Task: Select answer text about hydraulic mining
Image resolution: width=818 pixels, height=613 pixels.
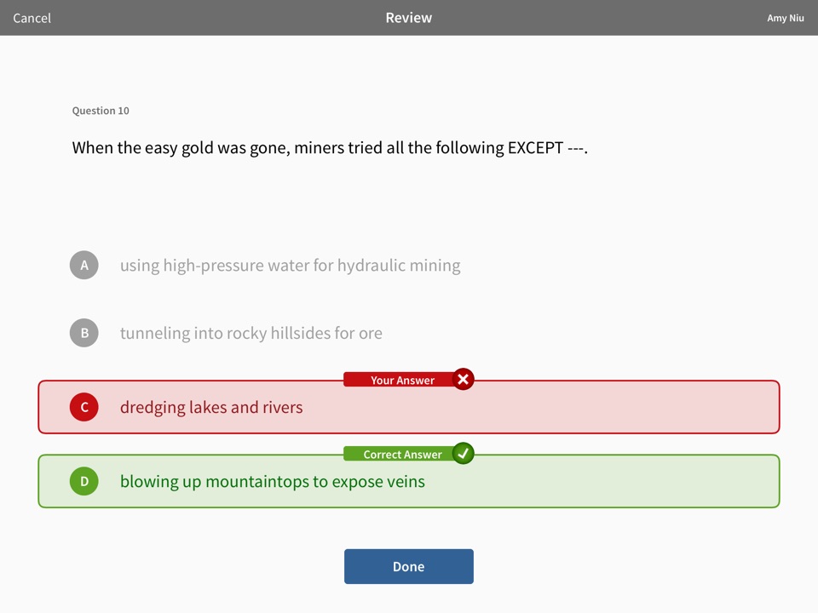Action: coord(290,266)
